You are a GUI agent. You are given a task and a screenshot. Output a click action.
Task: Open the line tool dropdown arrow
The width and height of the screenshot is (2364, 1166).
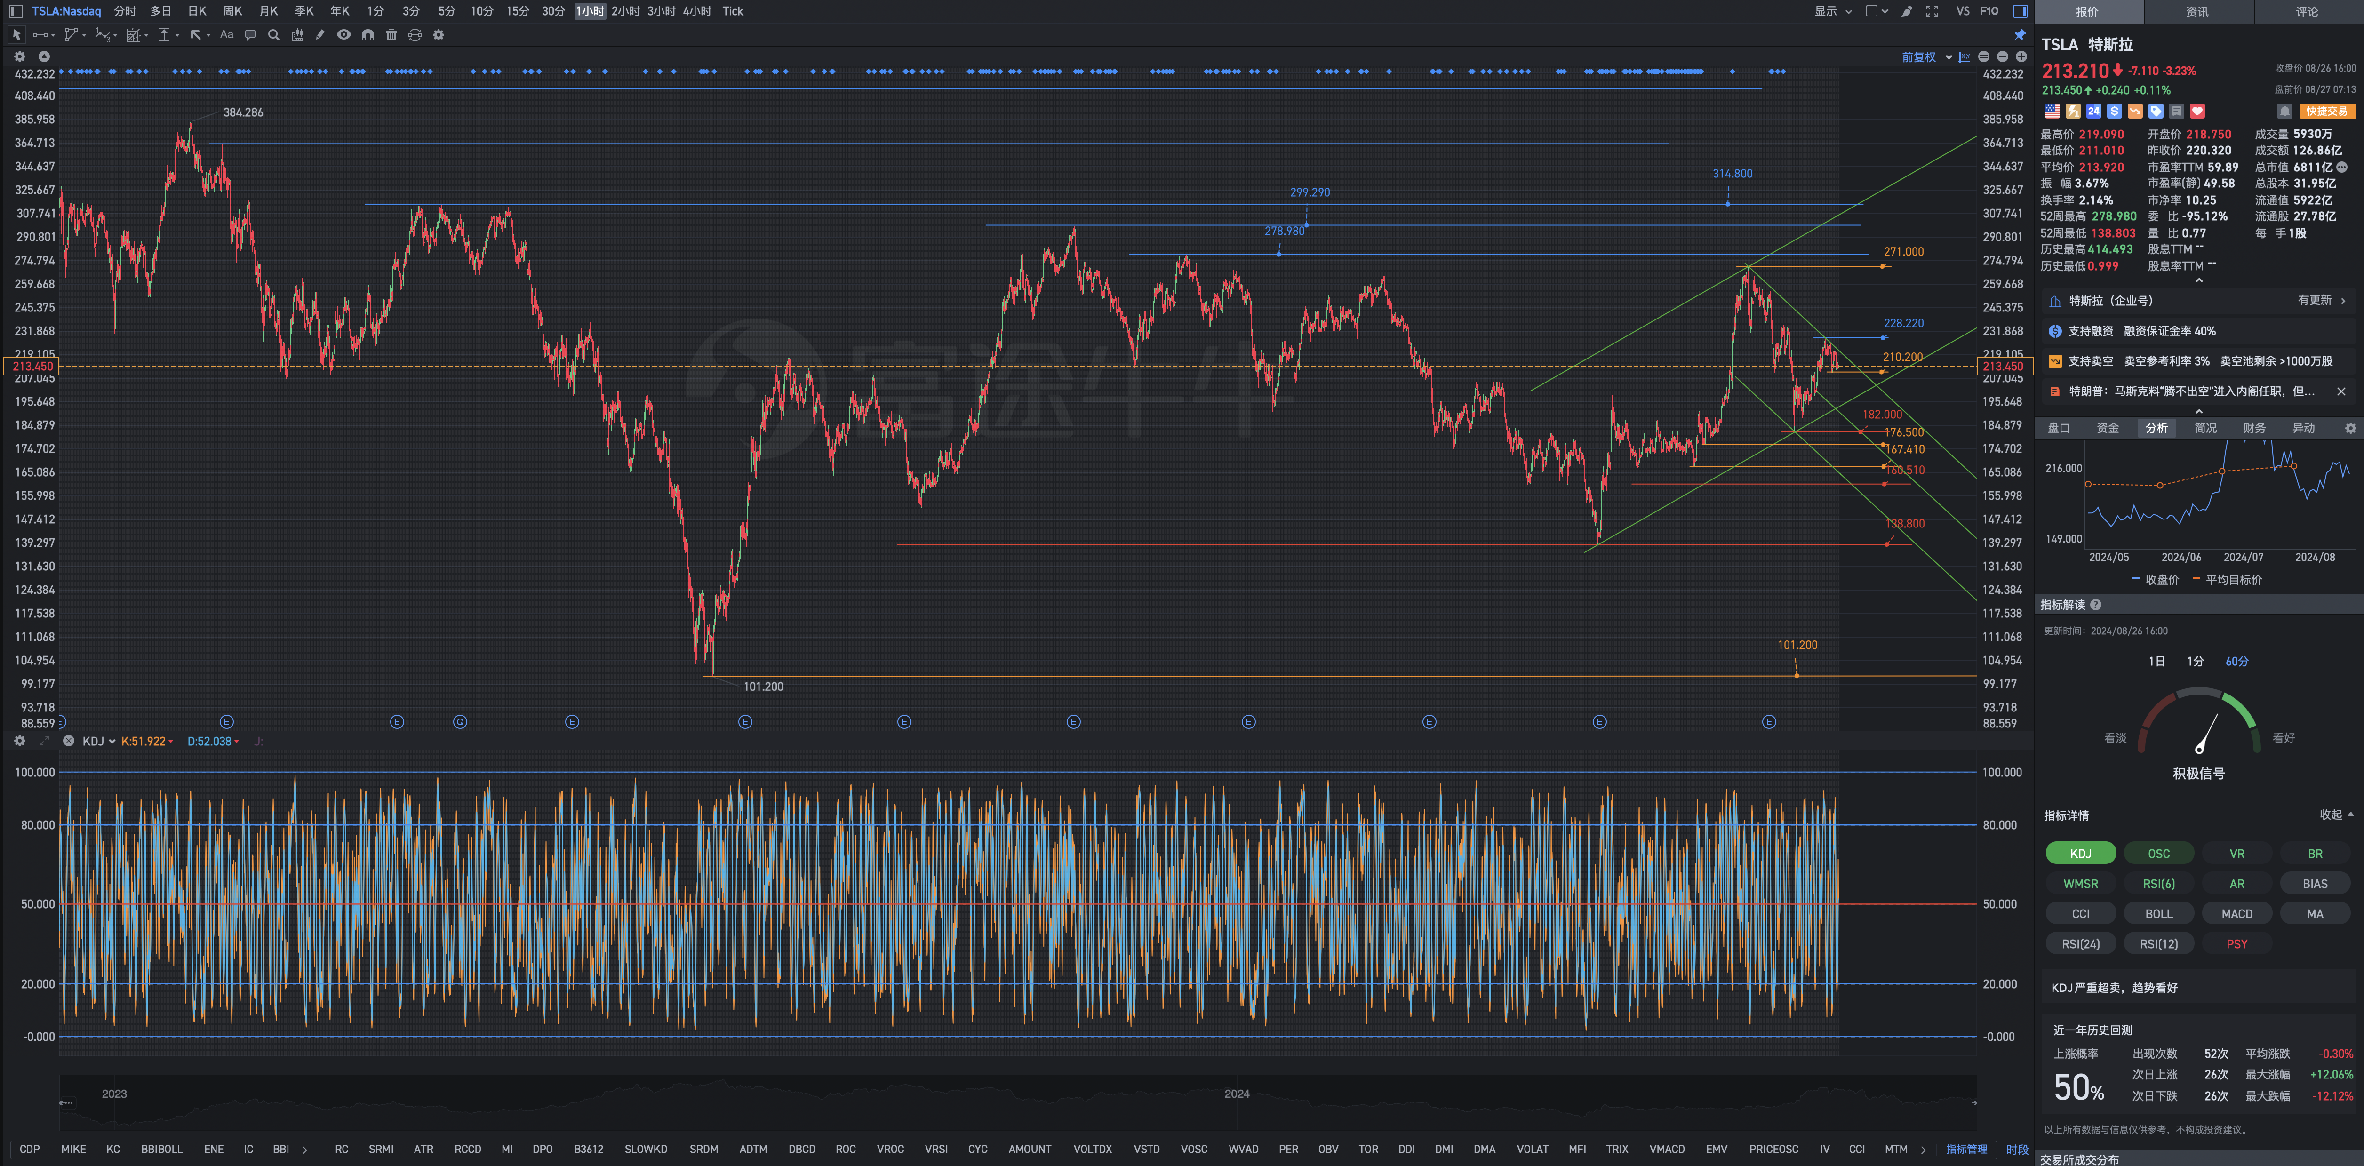pos(53,35)
